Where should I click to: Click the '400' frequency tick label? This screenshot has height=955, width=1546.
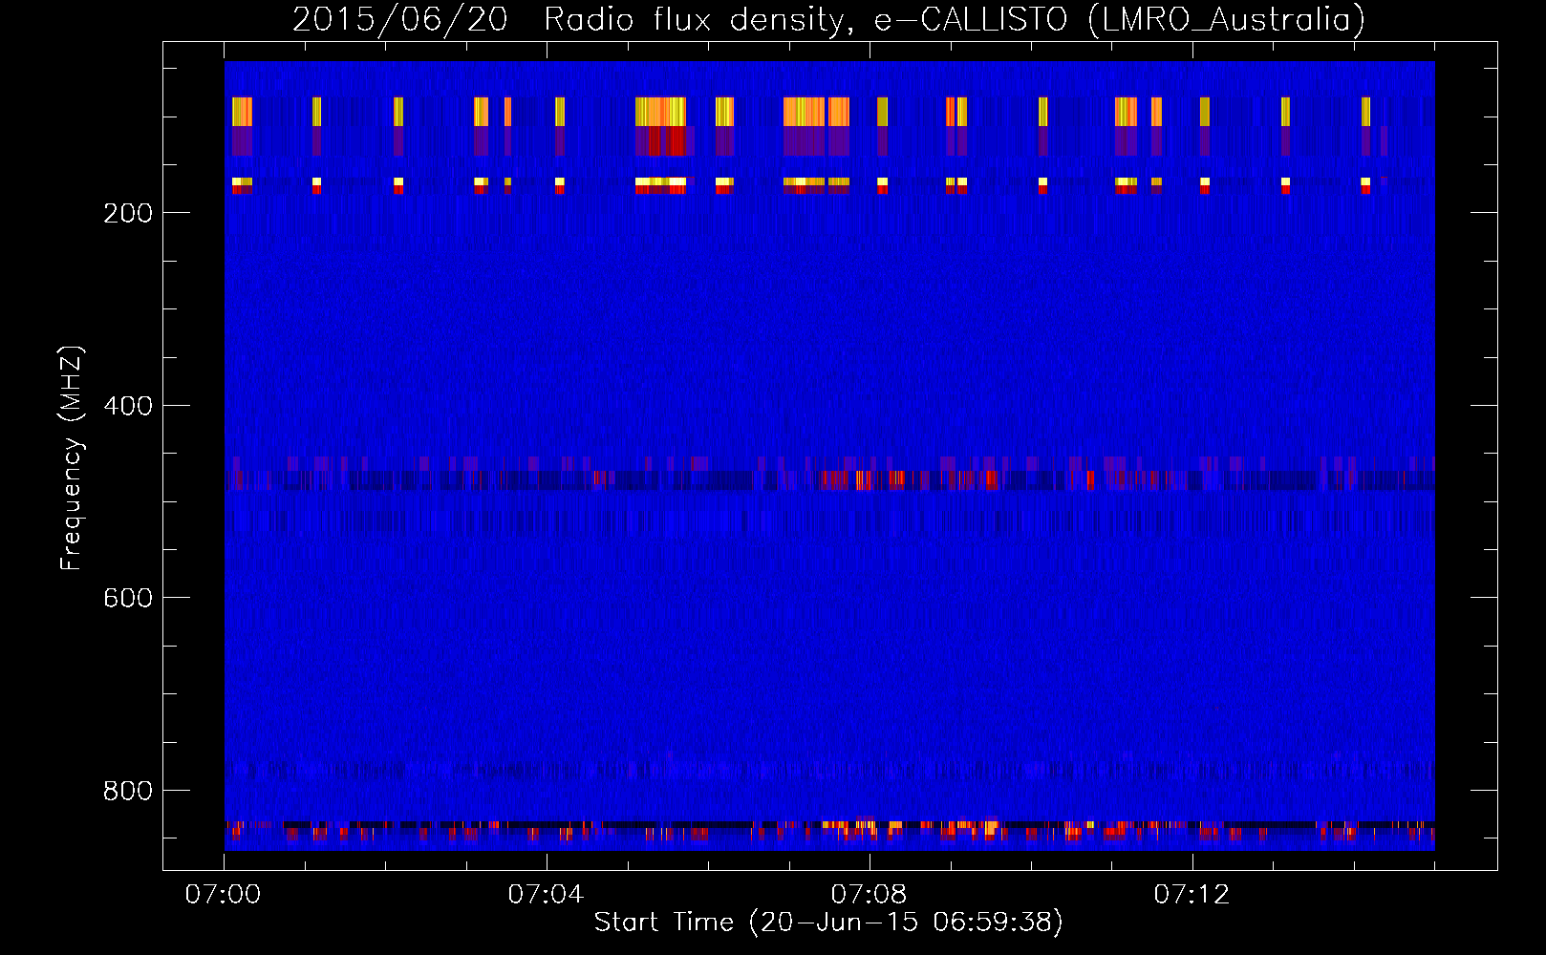pyautogui.click(x=128, y=406)
